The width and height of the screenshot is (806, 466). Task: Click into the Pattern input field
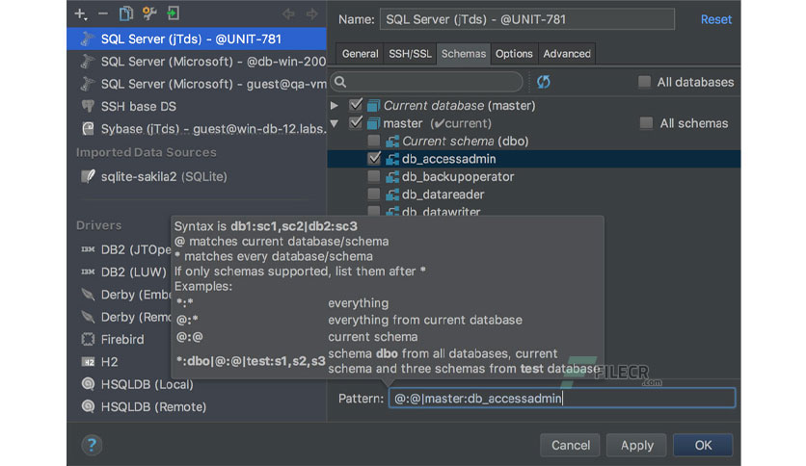(562, 399)
